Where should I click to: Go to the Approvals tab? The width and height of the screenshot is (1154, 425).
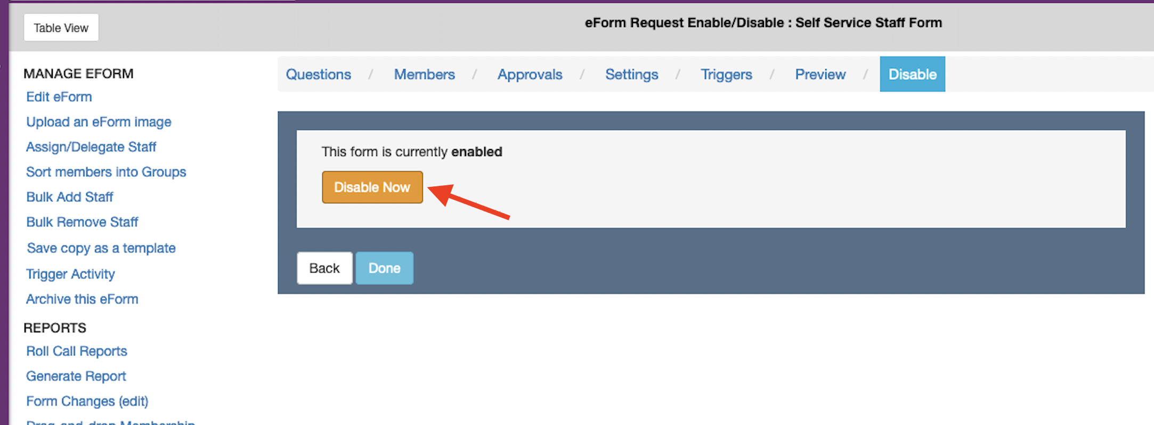(530, 75)
